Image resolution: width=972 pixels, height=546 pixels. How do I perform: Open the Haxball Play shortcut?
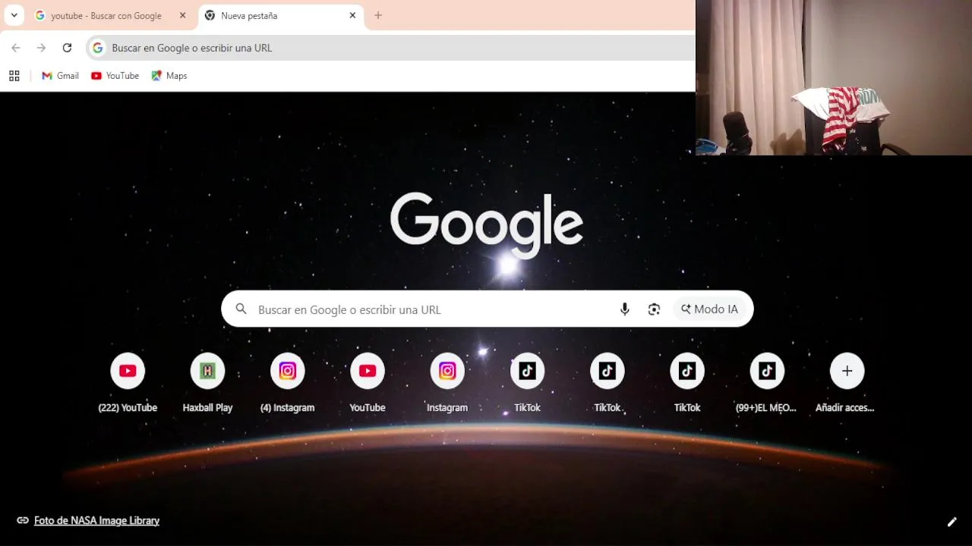207,382
